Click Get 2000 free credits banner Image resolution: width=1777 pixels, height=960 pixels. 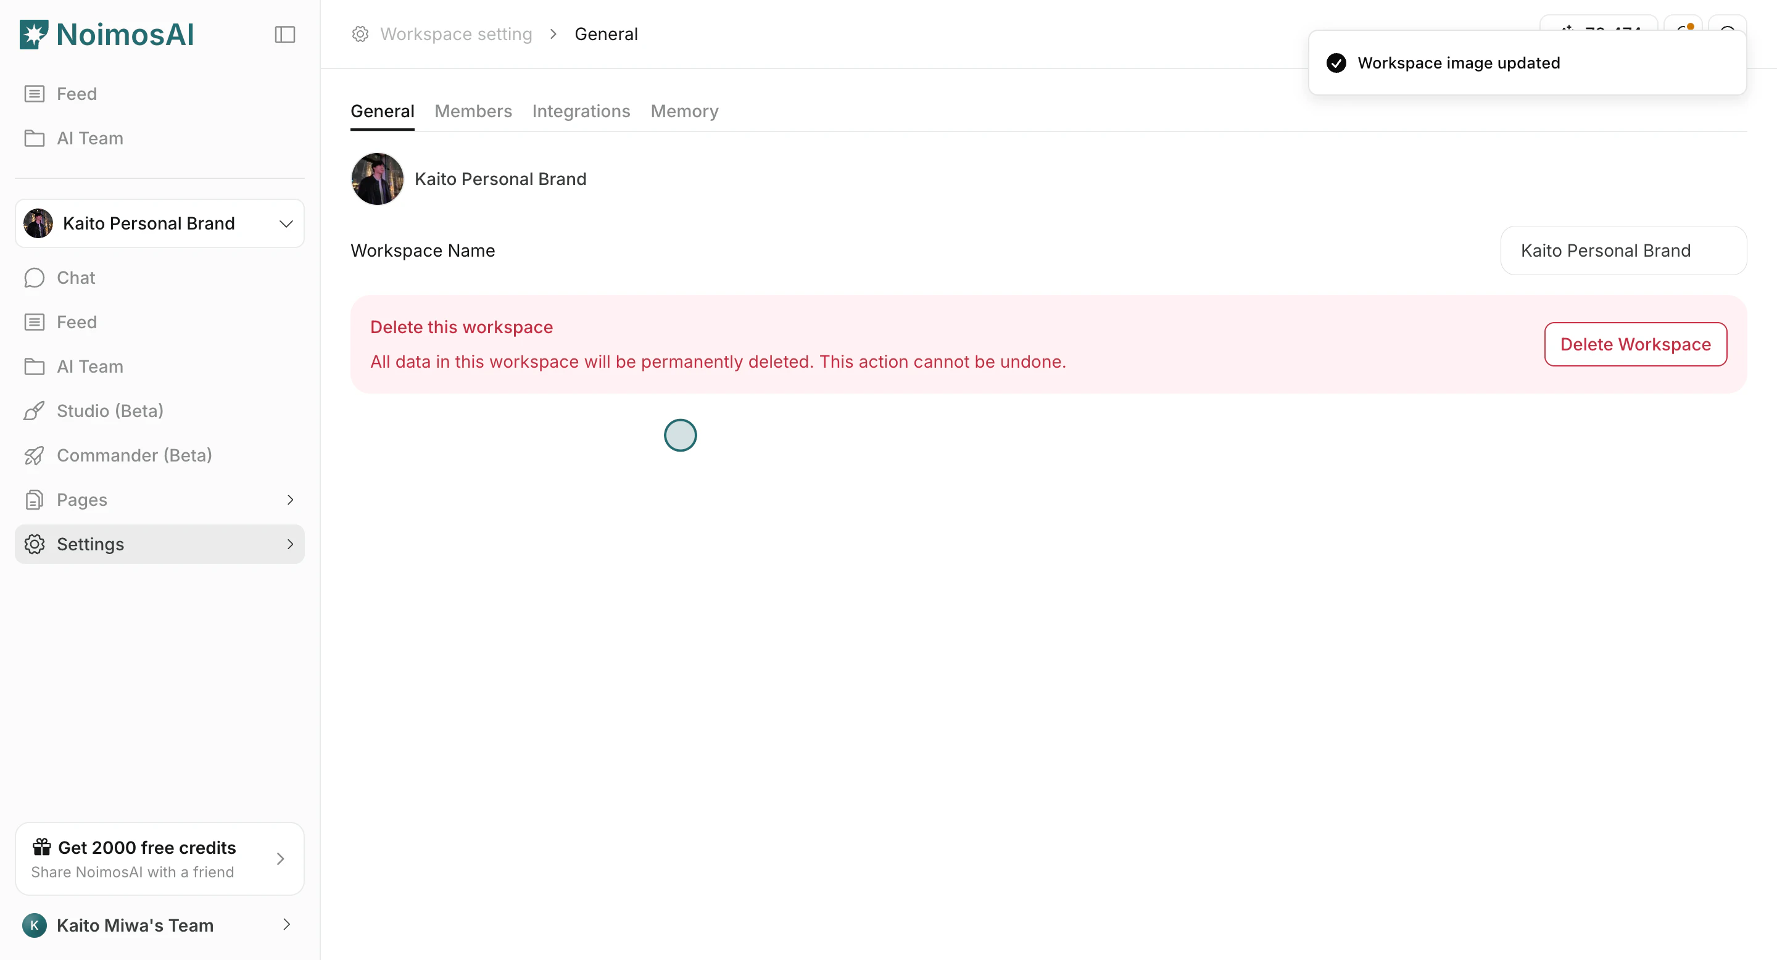[159, 859]
